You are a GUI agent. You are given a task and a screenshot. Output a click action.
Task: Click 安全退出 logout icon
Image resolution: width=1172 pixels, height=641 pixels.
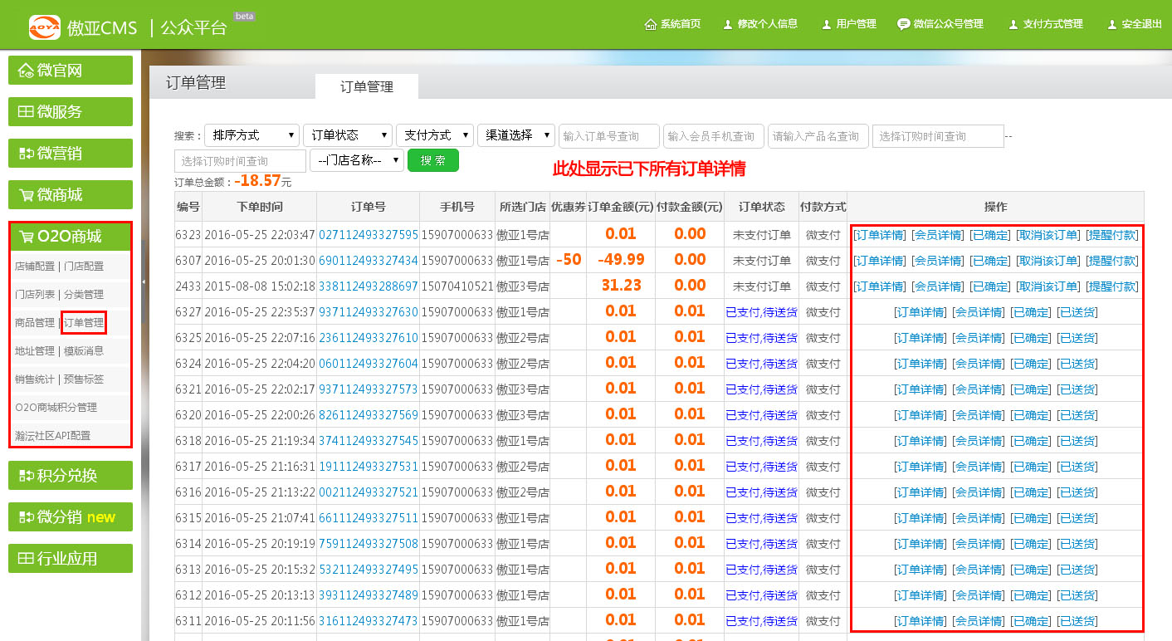tap(1111, 24)
